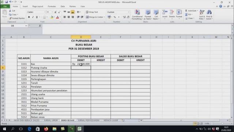The width and height of the screenshot is (234, 132).
Task: Expand the Number group dialog launcher
Action: click(x=129, y=22)
